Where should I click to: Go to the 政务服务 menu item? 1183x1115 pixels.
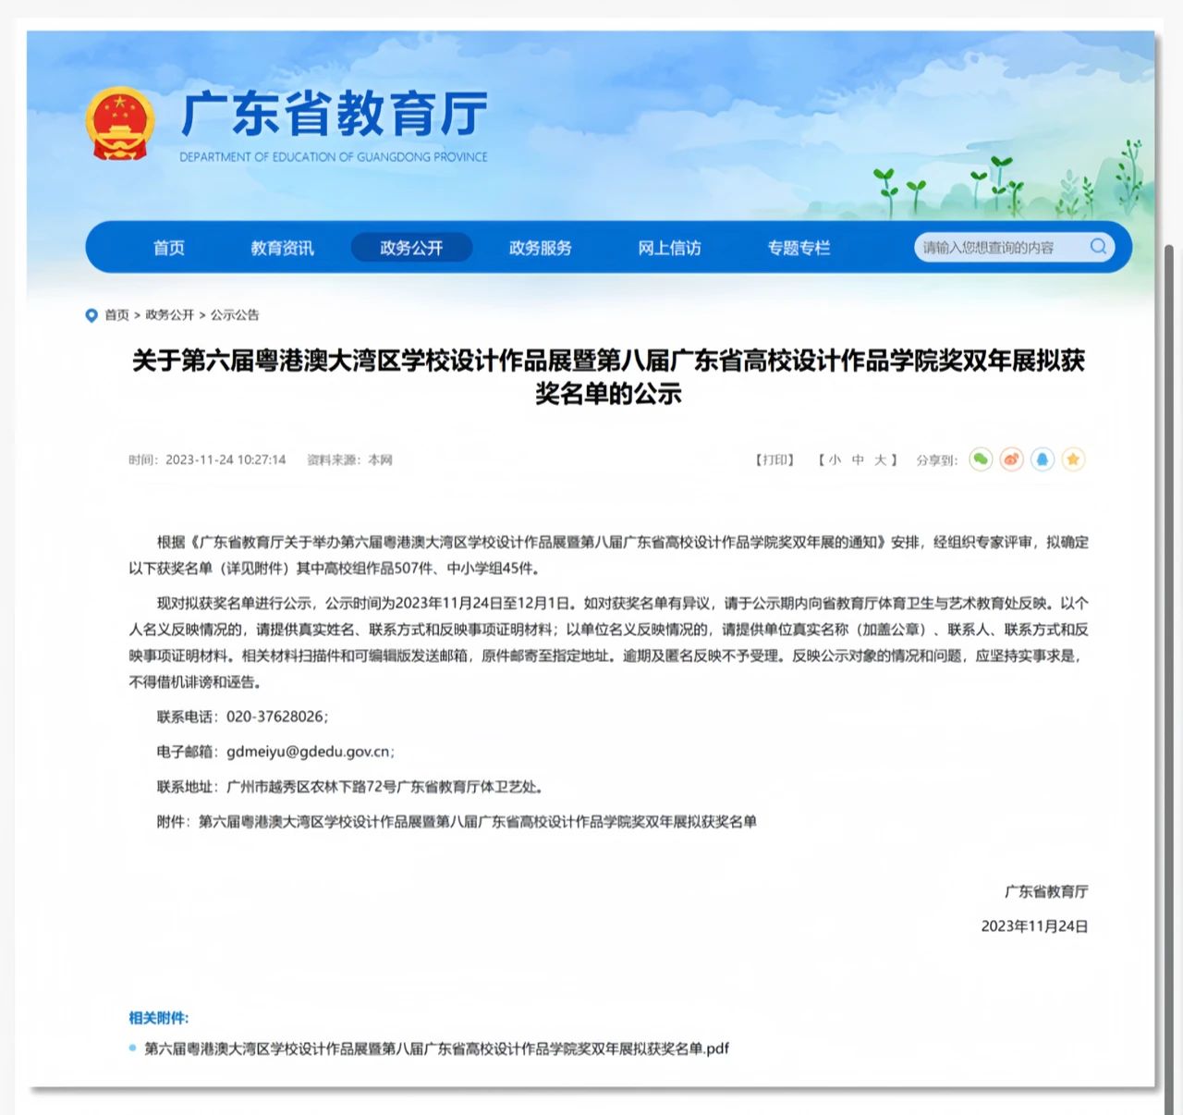tap(541, 248)
